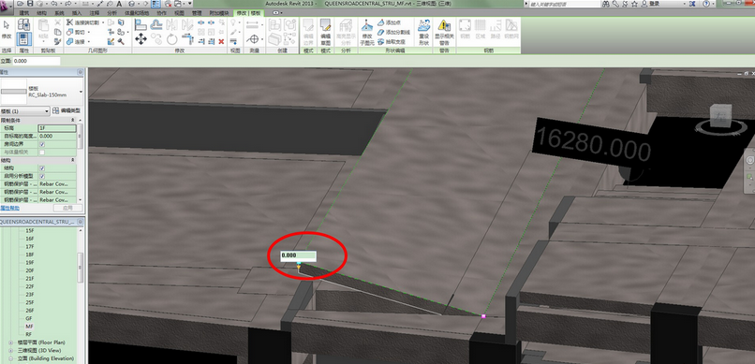Click the Cope notch tool icon

[69, 22]
